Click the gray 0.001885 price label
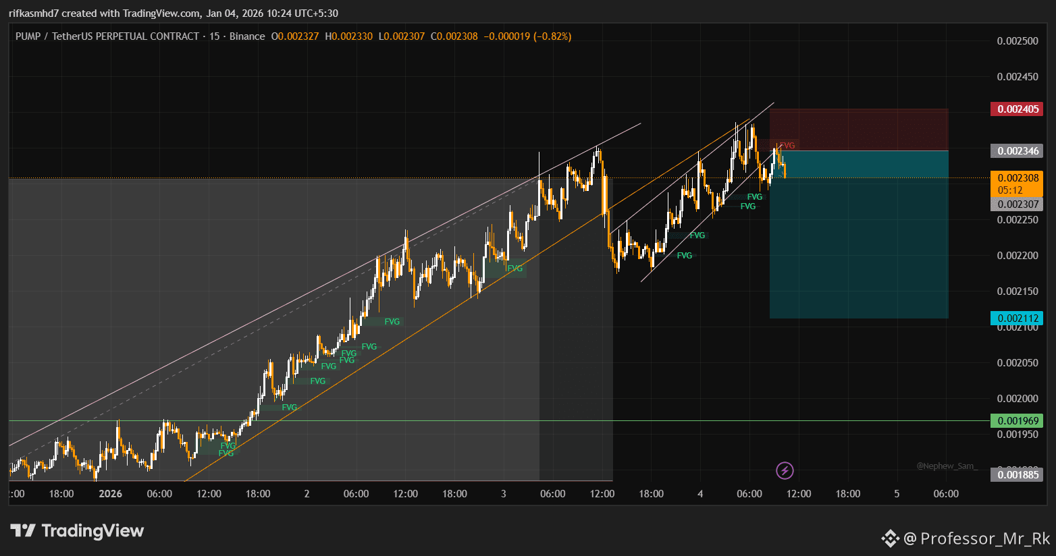 [1016, 475]
